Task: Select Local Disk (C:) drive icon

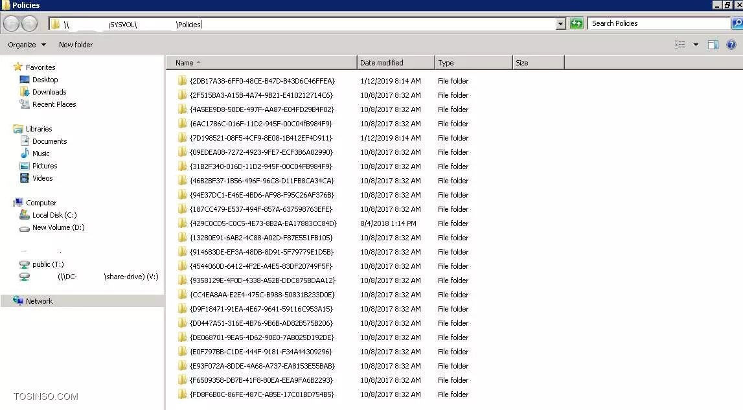Action: pyautogui.click(x=25, y=215)
